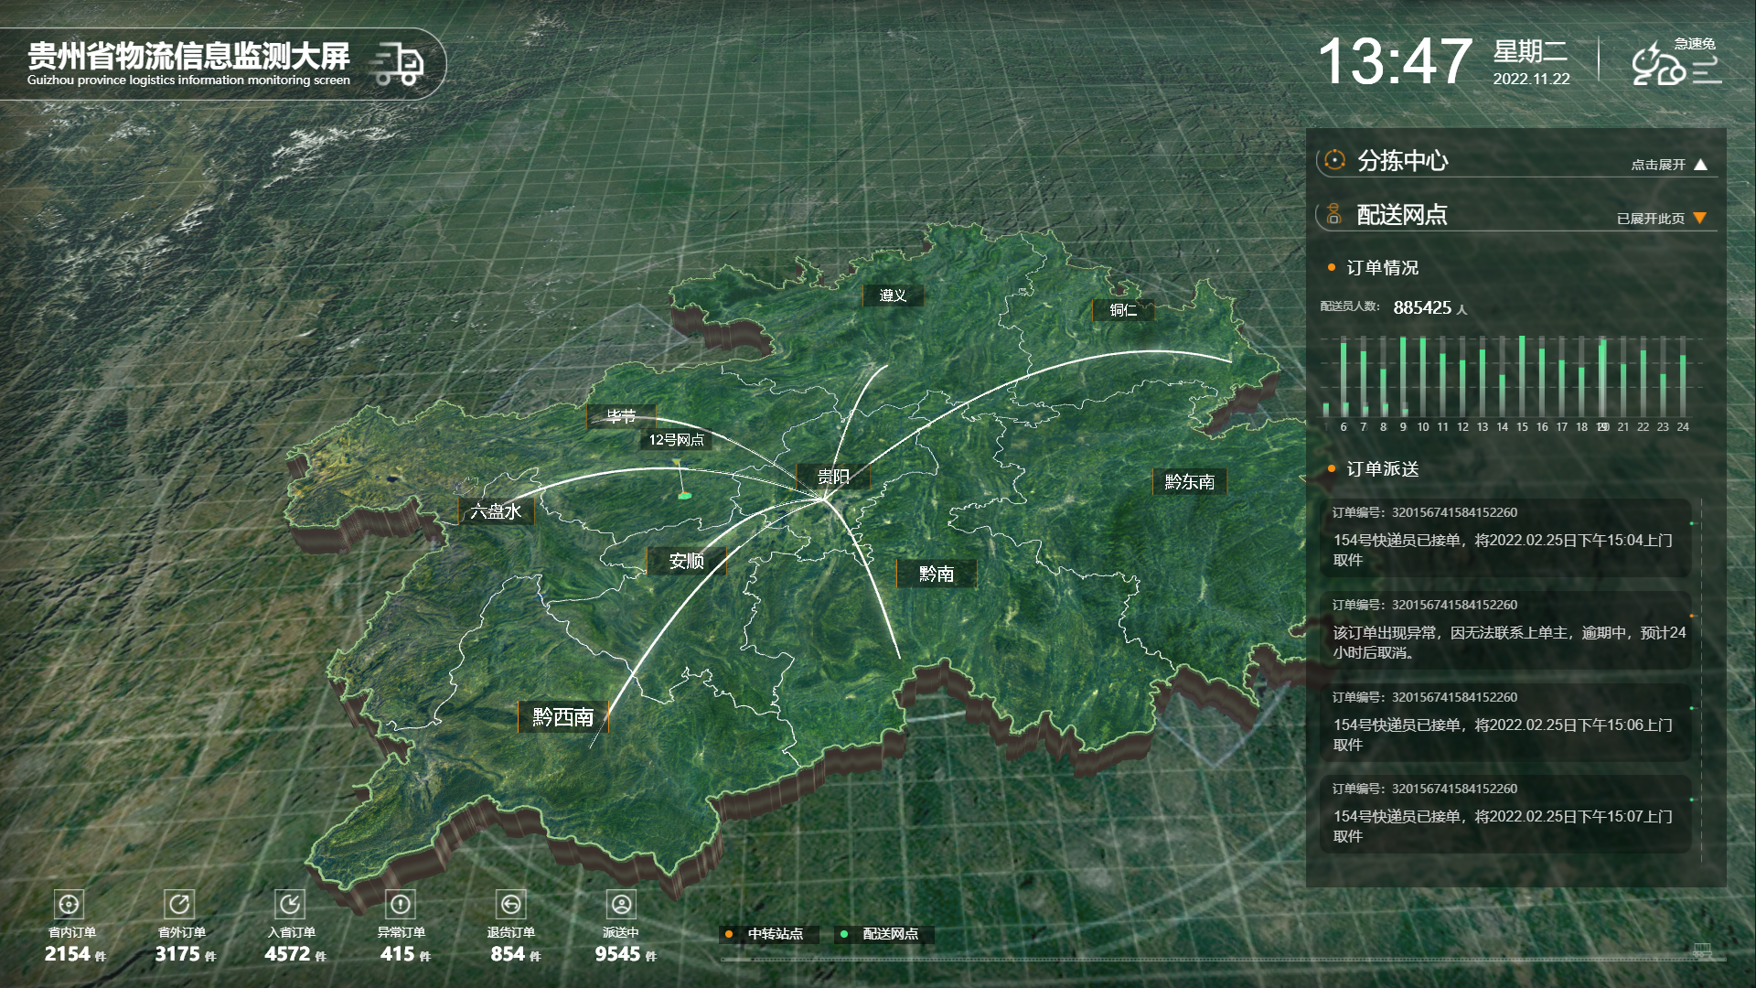Click the 订单情况 section heading
The width and height of the screenshot is (1756, 988).
coord(1383,268)
